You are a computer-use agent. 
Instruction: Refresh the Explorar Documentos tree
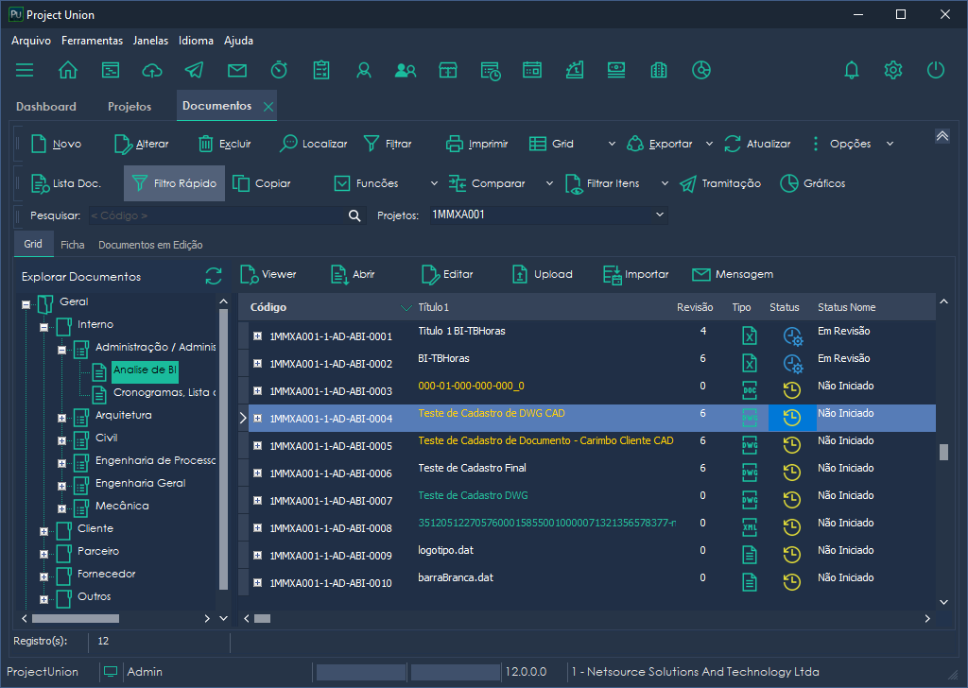(x=214, y=276)
